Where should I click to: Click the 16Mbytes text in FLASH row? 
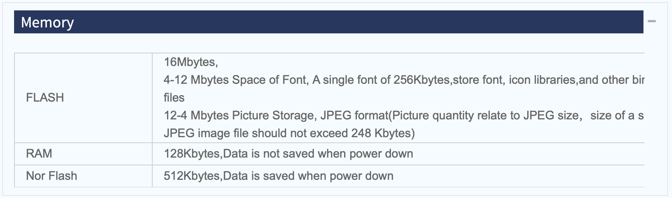pyautogui.click(x=191, y=62)
